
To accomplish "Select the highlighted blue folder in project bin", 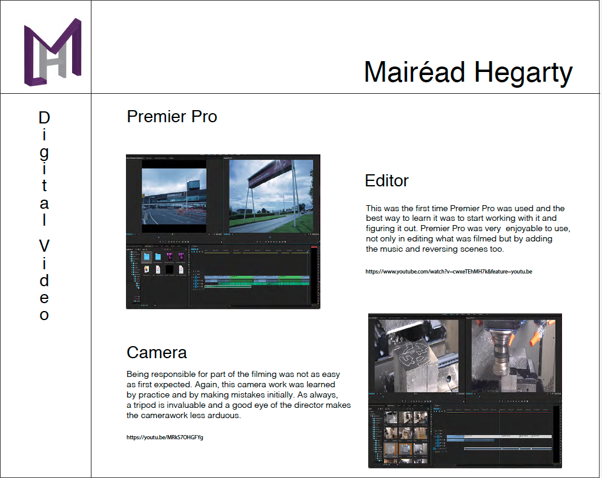I will [147, 257].
